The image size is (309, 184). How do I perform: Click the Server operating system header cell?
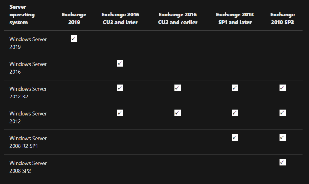tap(22, 15)
